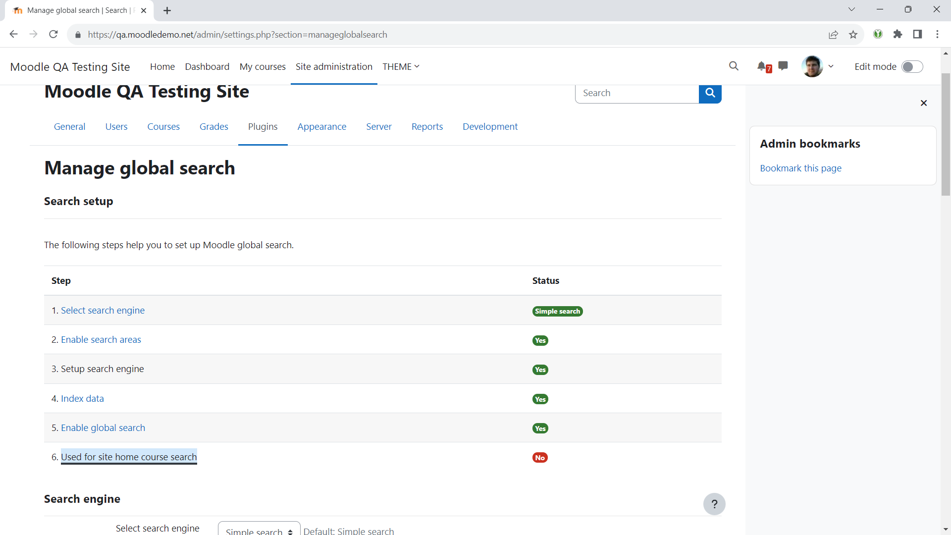The width and height of the screenshot is (951, 535).
Task: Switch to the General tab
Action: 69,127
